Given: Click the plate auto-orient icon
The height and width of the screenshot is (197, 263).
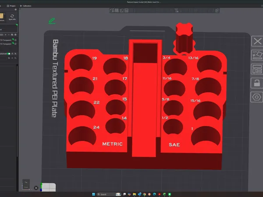Looking at the screenshot, I should 257,55.
